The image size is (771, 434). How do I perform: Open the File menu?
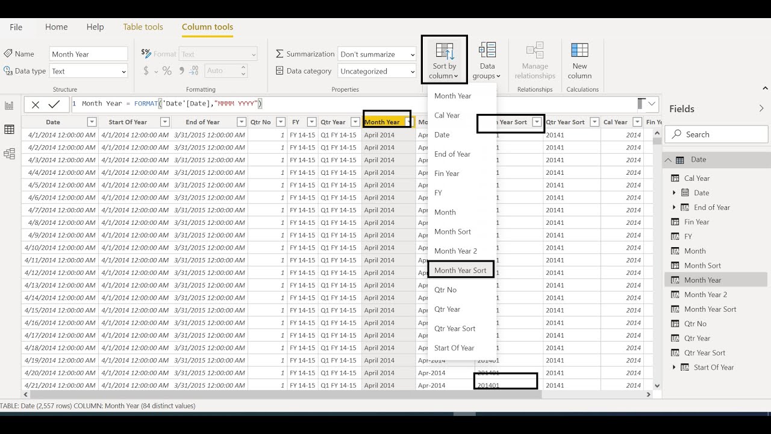click(16, 27)
